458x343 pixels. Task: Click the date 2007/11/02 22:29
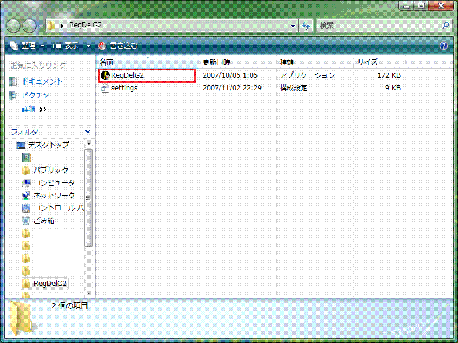click(232, 88)
